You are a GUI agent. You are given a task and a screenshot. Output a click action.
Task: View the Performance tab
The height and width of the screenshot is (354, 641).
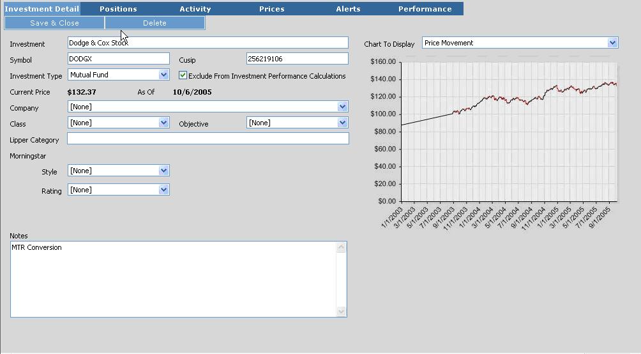425,9
